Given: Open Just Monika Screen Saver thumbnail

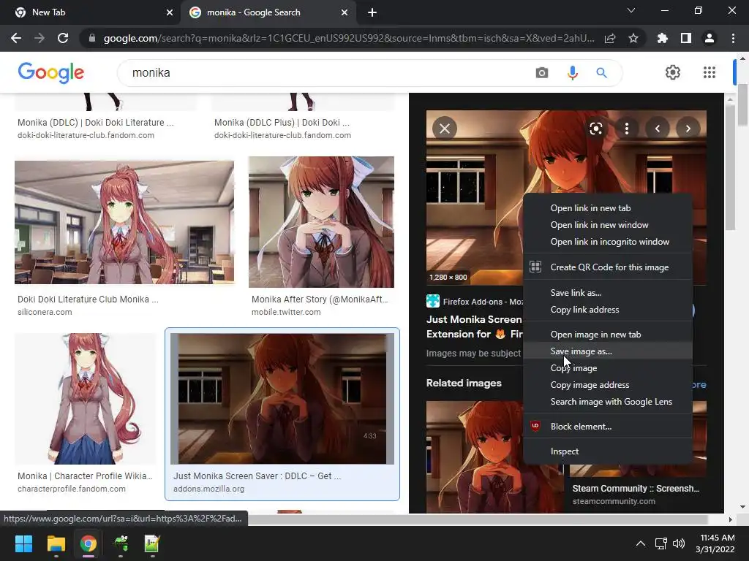Looking at the screenshot, I should 282,398.
